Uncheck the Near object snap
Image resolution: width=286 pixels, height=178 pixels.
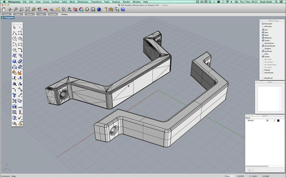click(263, 32)
